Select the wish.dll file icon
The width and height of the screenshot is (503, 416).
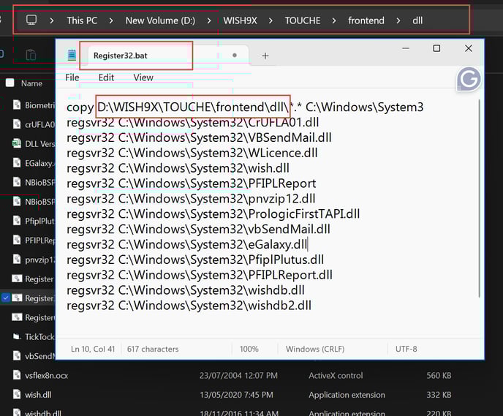(x=17, y=395)
